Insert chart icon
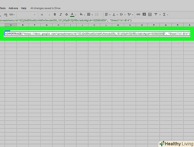 coord(150,14)
